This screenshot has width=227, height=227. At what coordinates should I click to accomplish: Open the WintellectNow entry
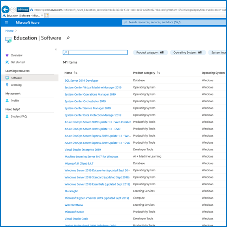(x=74, y=205)
